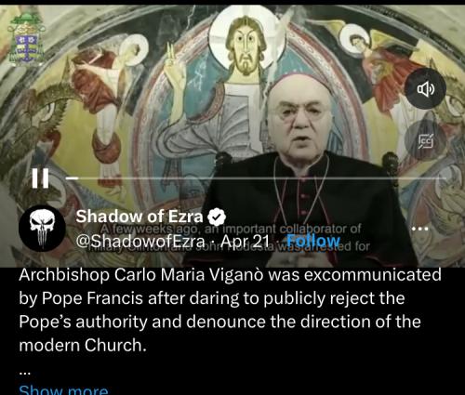
Task: Open the Apr 21 post timestamp
Action: pyautogui.click(x=245, y=241)
